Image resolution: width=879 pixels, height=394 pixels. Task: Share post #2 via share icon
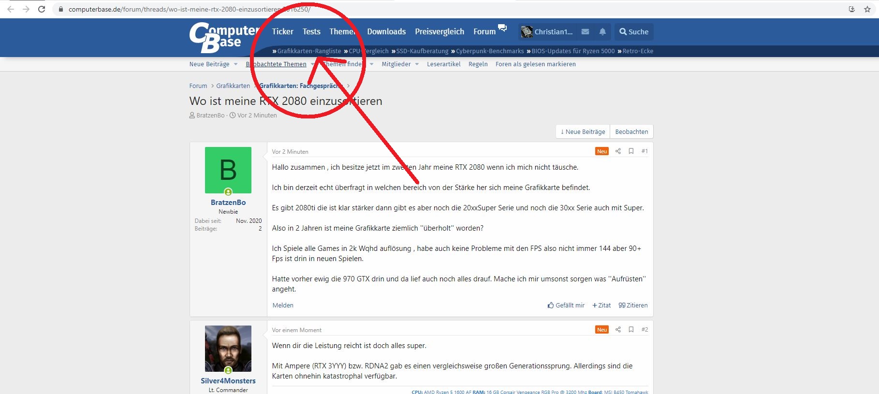(x=618, y=330)
